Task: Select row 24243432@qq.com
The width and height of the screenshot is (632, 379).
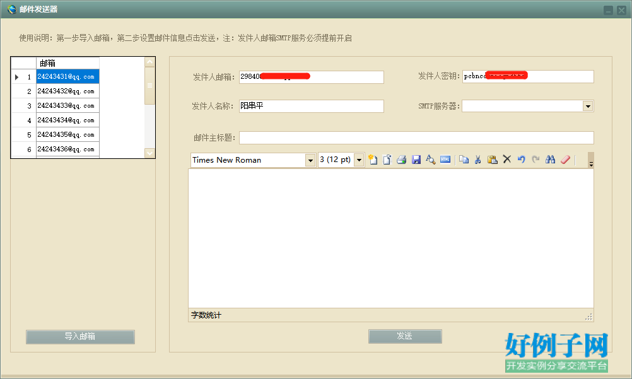Action: (67, 91)
